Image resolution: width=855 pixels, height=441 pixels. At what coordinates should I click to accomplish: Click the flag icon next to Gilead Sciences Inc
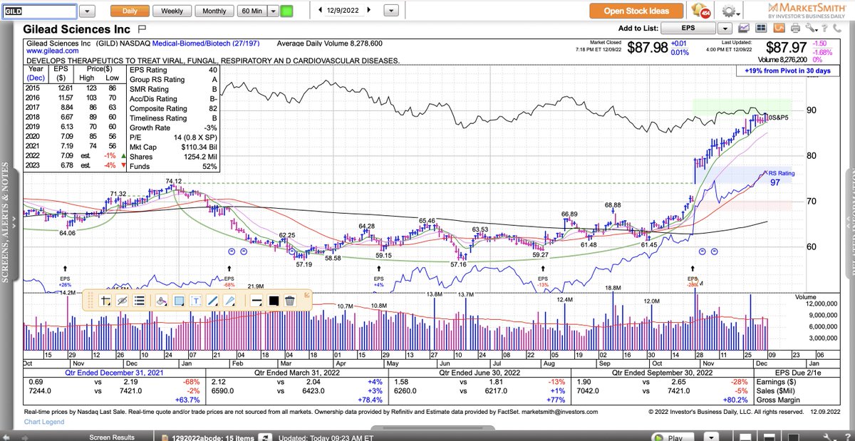point(142,29)
